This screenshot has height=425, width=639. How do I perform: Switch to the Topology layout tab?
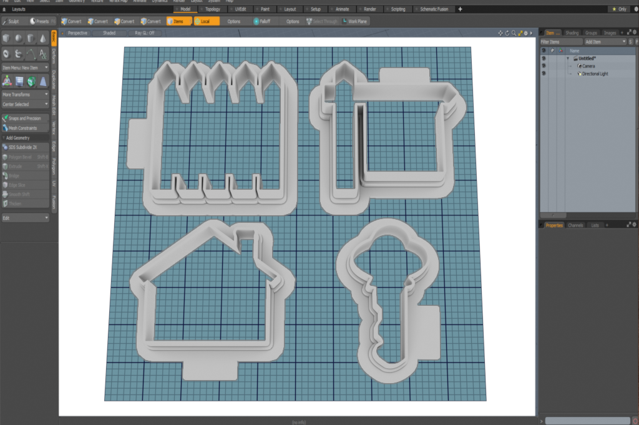point(212,9)
